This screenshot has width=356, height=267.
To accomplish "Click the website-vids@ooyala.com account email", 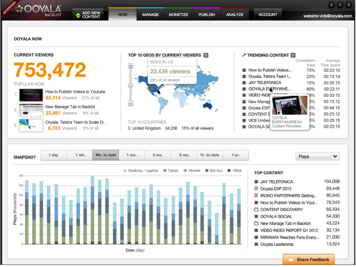I will [327, 16].
